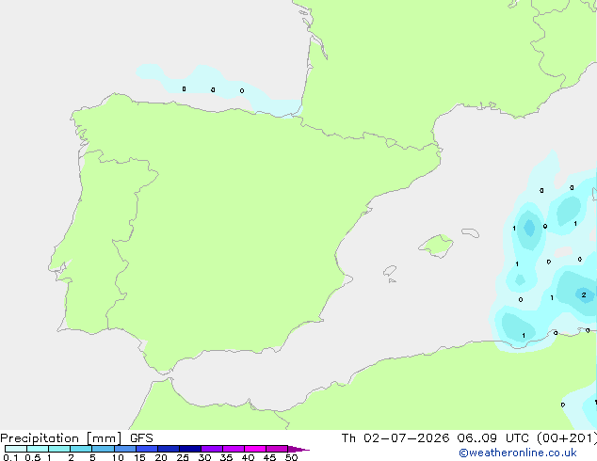Click legend swatch between 35 and 40

pos(234,449)
